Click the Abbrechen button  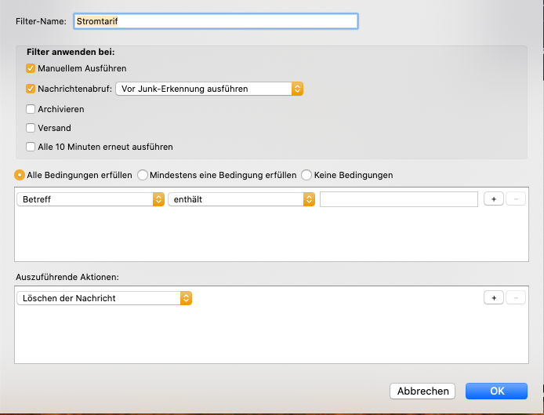click(x=423, y=391)
